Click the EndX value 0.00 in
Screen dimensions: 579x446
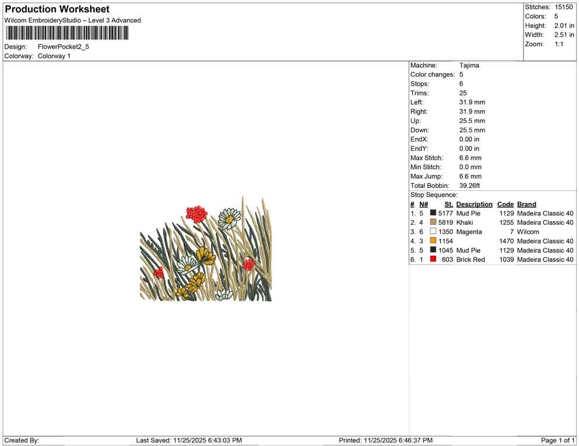point(469,139)
